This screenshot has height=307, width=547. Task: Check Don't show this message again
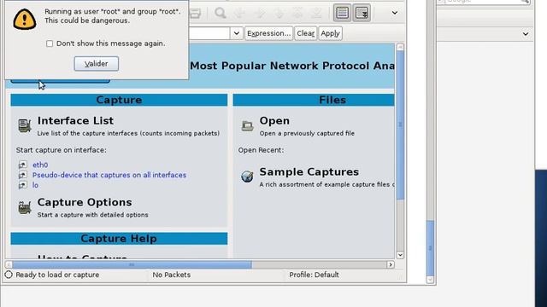coord(50,43)
